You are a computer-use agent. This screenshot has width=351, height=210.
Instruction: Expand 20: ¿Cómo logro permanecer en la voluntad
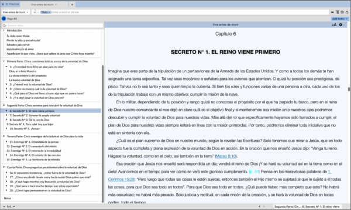[6, 191]
